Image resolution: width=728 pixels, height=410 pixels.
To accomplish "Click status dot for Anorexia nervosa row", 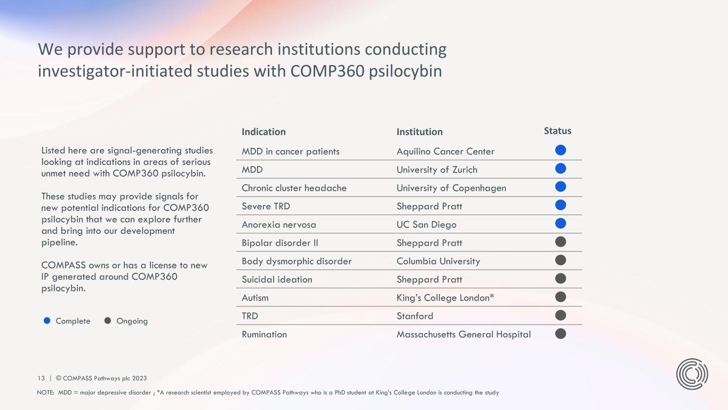I will pyautogui.click(x=561, y=224).
